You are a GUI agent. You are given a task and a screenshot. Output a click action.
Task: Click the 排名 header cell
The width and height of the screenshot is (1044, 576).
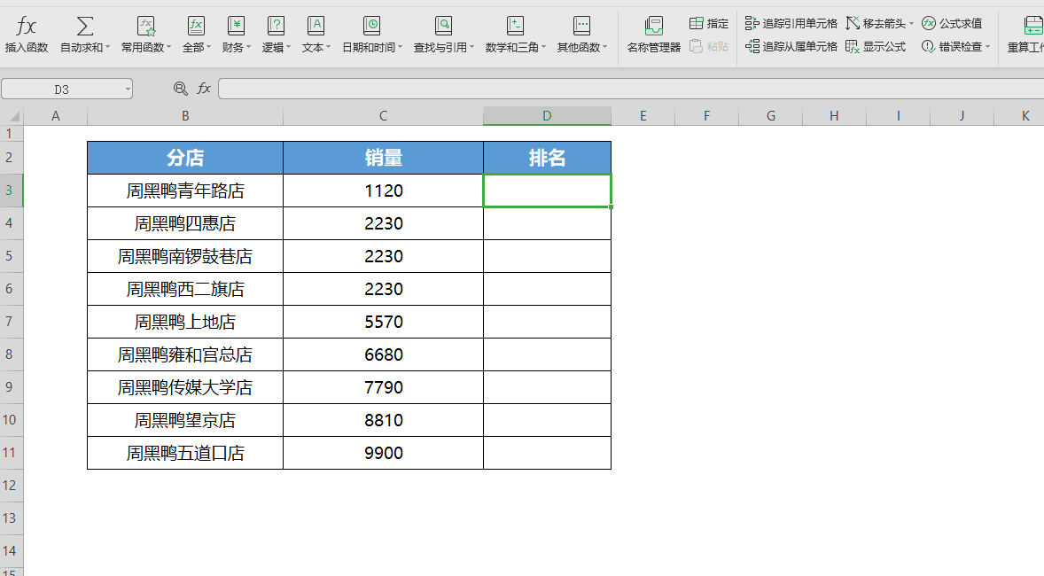tap(547, 158)
